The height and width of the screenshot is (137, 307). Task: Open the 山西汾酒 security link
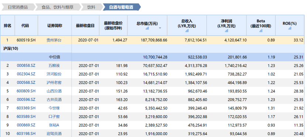click(x=55, y=91)
